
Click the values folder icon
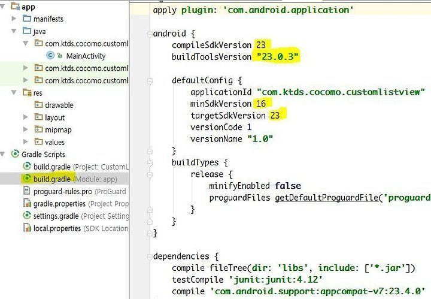(x=38, y=141)
